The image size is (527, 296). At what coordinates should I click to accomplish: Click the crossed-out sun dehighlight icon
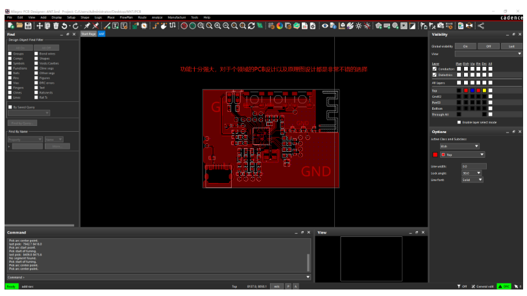367,26
